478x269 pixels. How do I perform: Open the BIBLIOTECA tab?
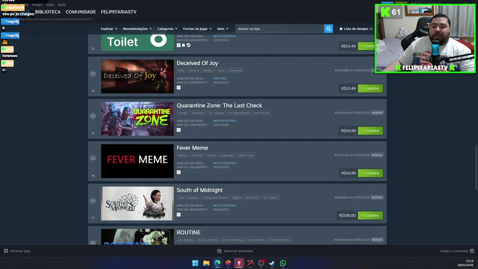(x=48, y=12)
